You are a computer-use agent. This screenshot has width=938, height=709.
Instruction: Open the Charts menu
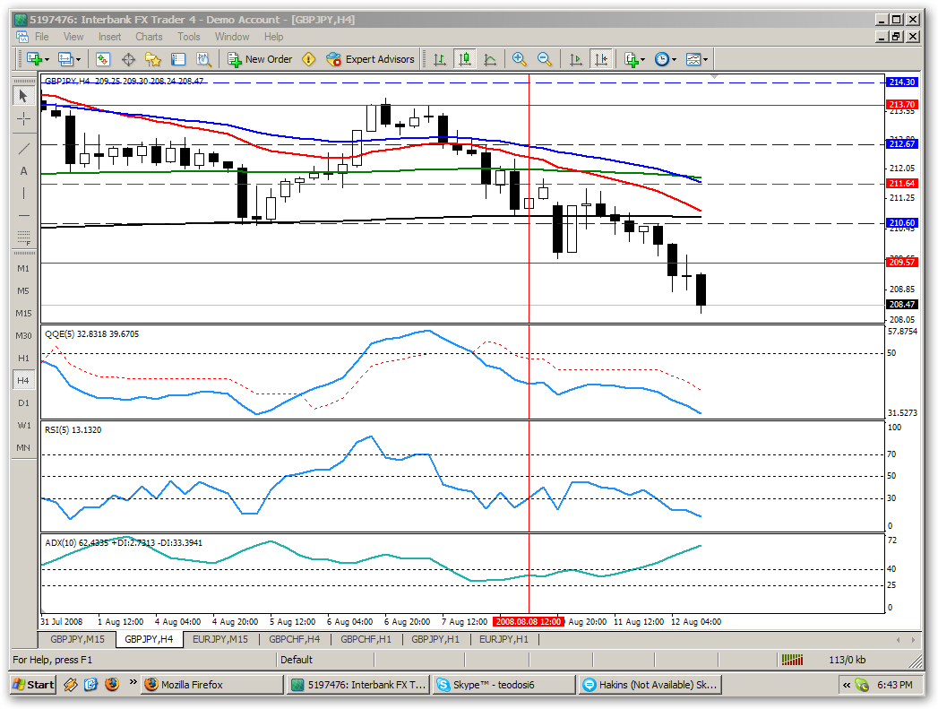click(149, 37)
